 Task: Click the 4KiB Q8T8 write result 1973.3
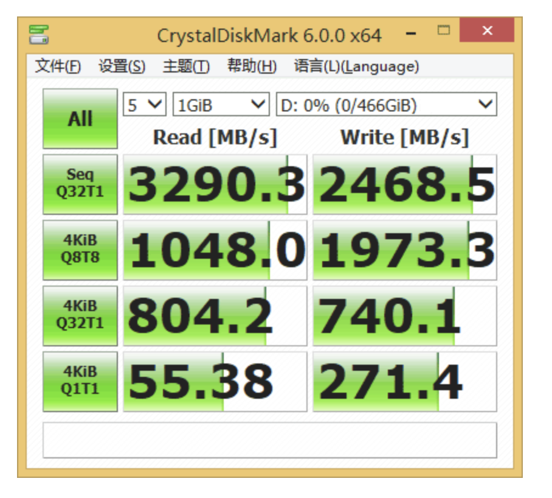coord(405,250)
